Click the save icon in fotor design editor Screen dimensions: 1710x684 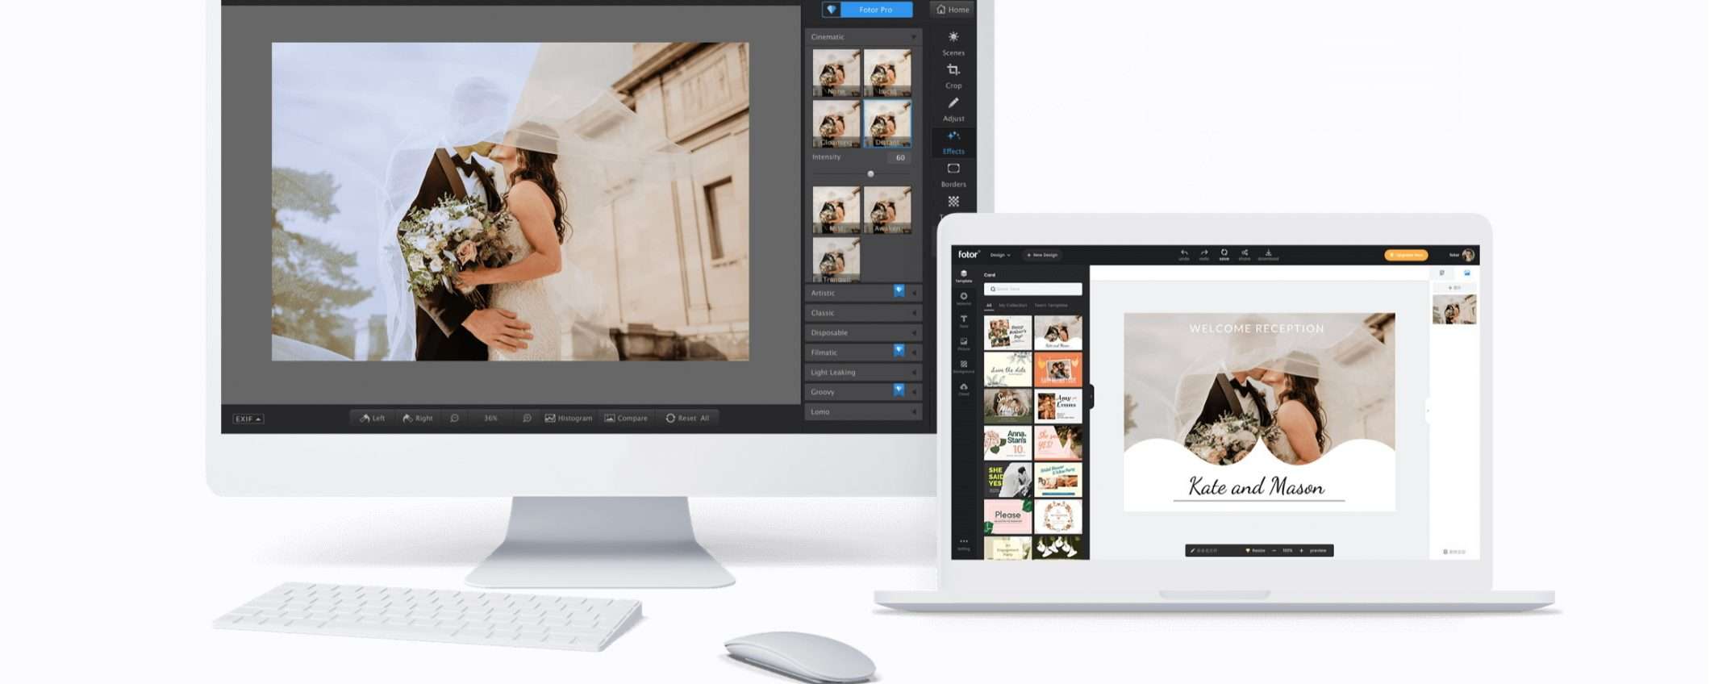(1224, 254)
